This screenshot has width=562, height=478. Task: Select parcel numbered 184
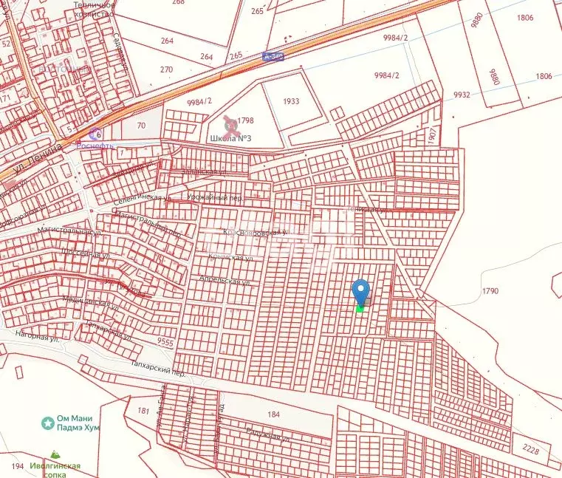(x=275, y=414)
